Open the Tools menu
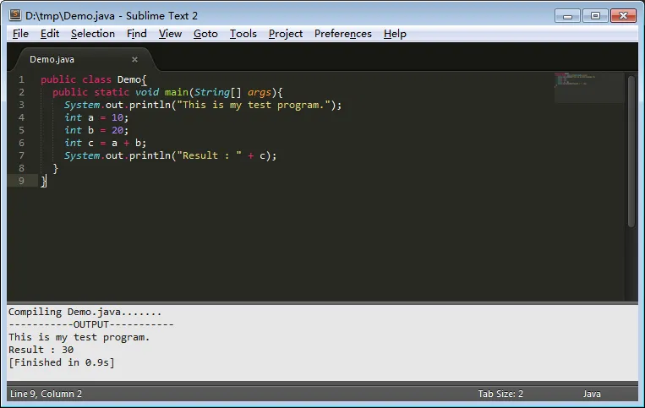The width and height of the screenshot is (645, 408). [x=243, y=34]
